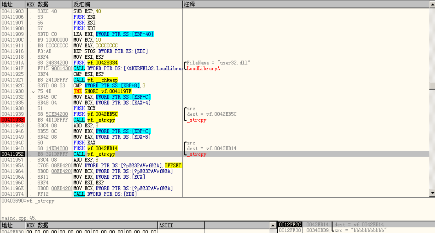Select the MOV EAX,[EDX+8] instruction
Screen dimensions: 435x233
[112, 137]
